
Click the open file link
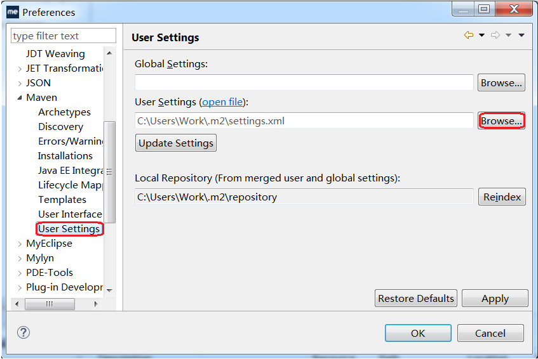click(222, 102)
